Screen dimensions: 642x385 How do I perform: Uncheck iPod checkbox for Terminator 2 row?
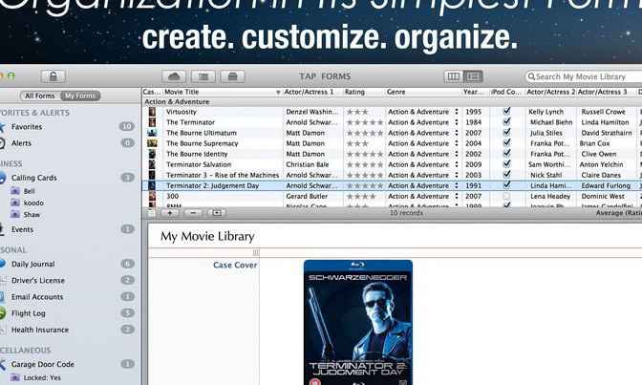click(506, 185)
